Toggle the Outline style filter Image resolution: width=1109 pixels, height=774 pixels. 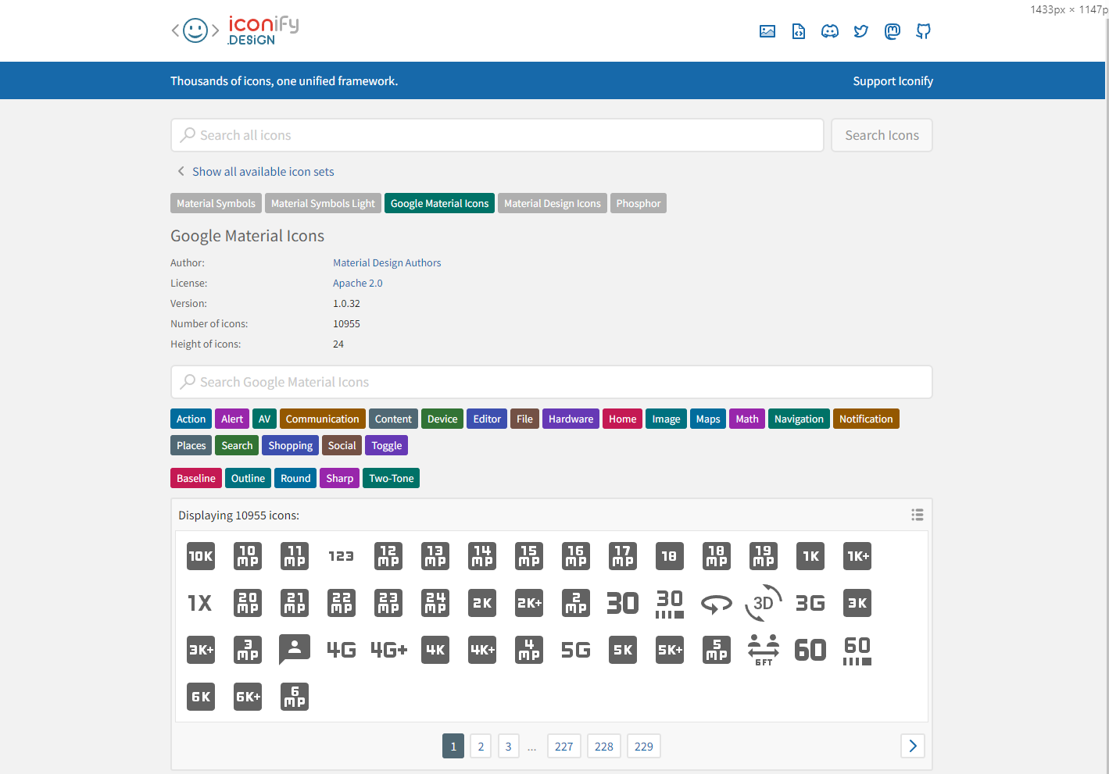pos(248,478)
